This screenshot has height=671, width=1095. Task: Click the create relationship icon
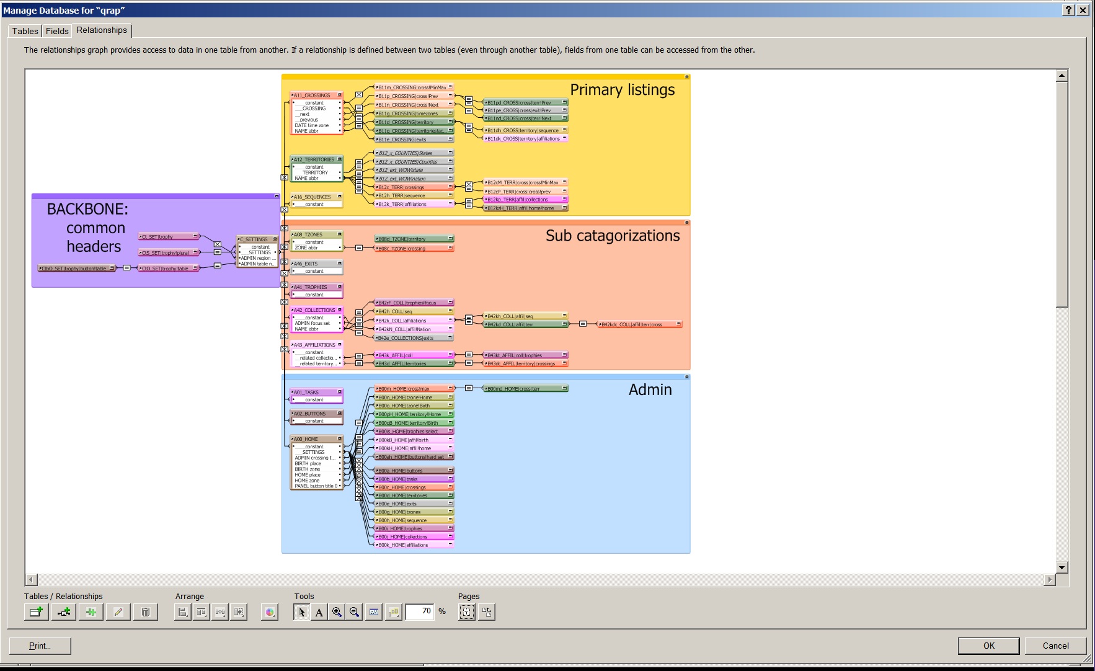coord(63,612)
